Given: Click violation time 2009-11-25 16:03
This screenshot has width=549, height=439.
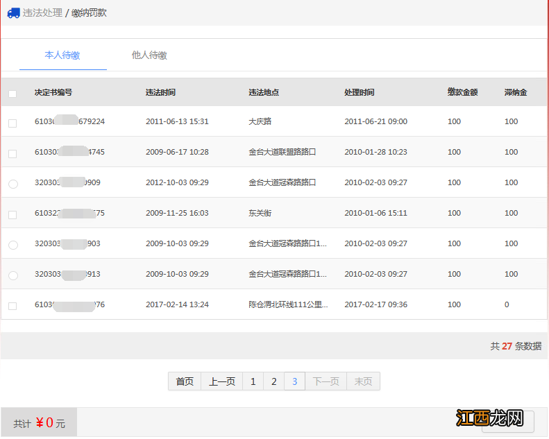Looking at the screenshot, I should (177, 213).
